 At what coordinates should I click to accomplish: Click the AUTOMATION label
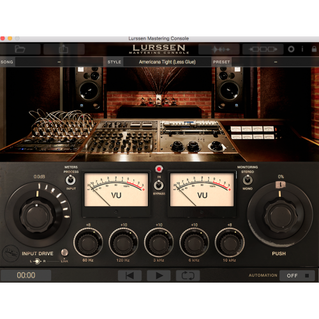pyautogui.click(x=263, y=276)
